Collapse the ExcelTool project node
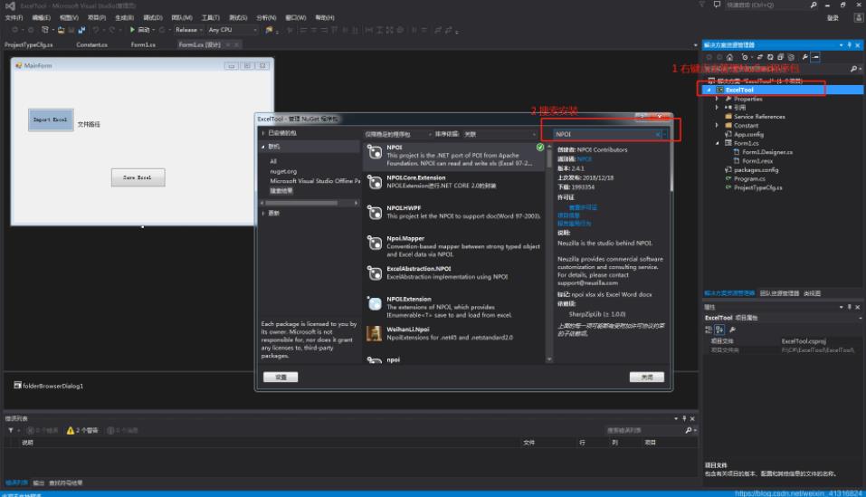 coord(709,90)
